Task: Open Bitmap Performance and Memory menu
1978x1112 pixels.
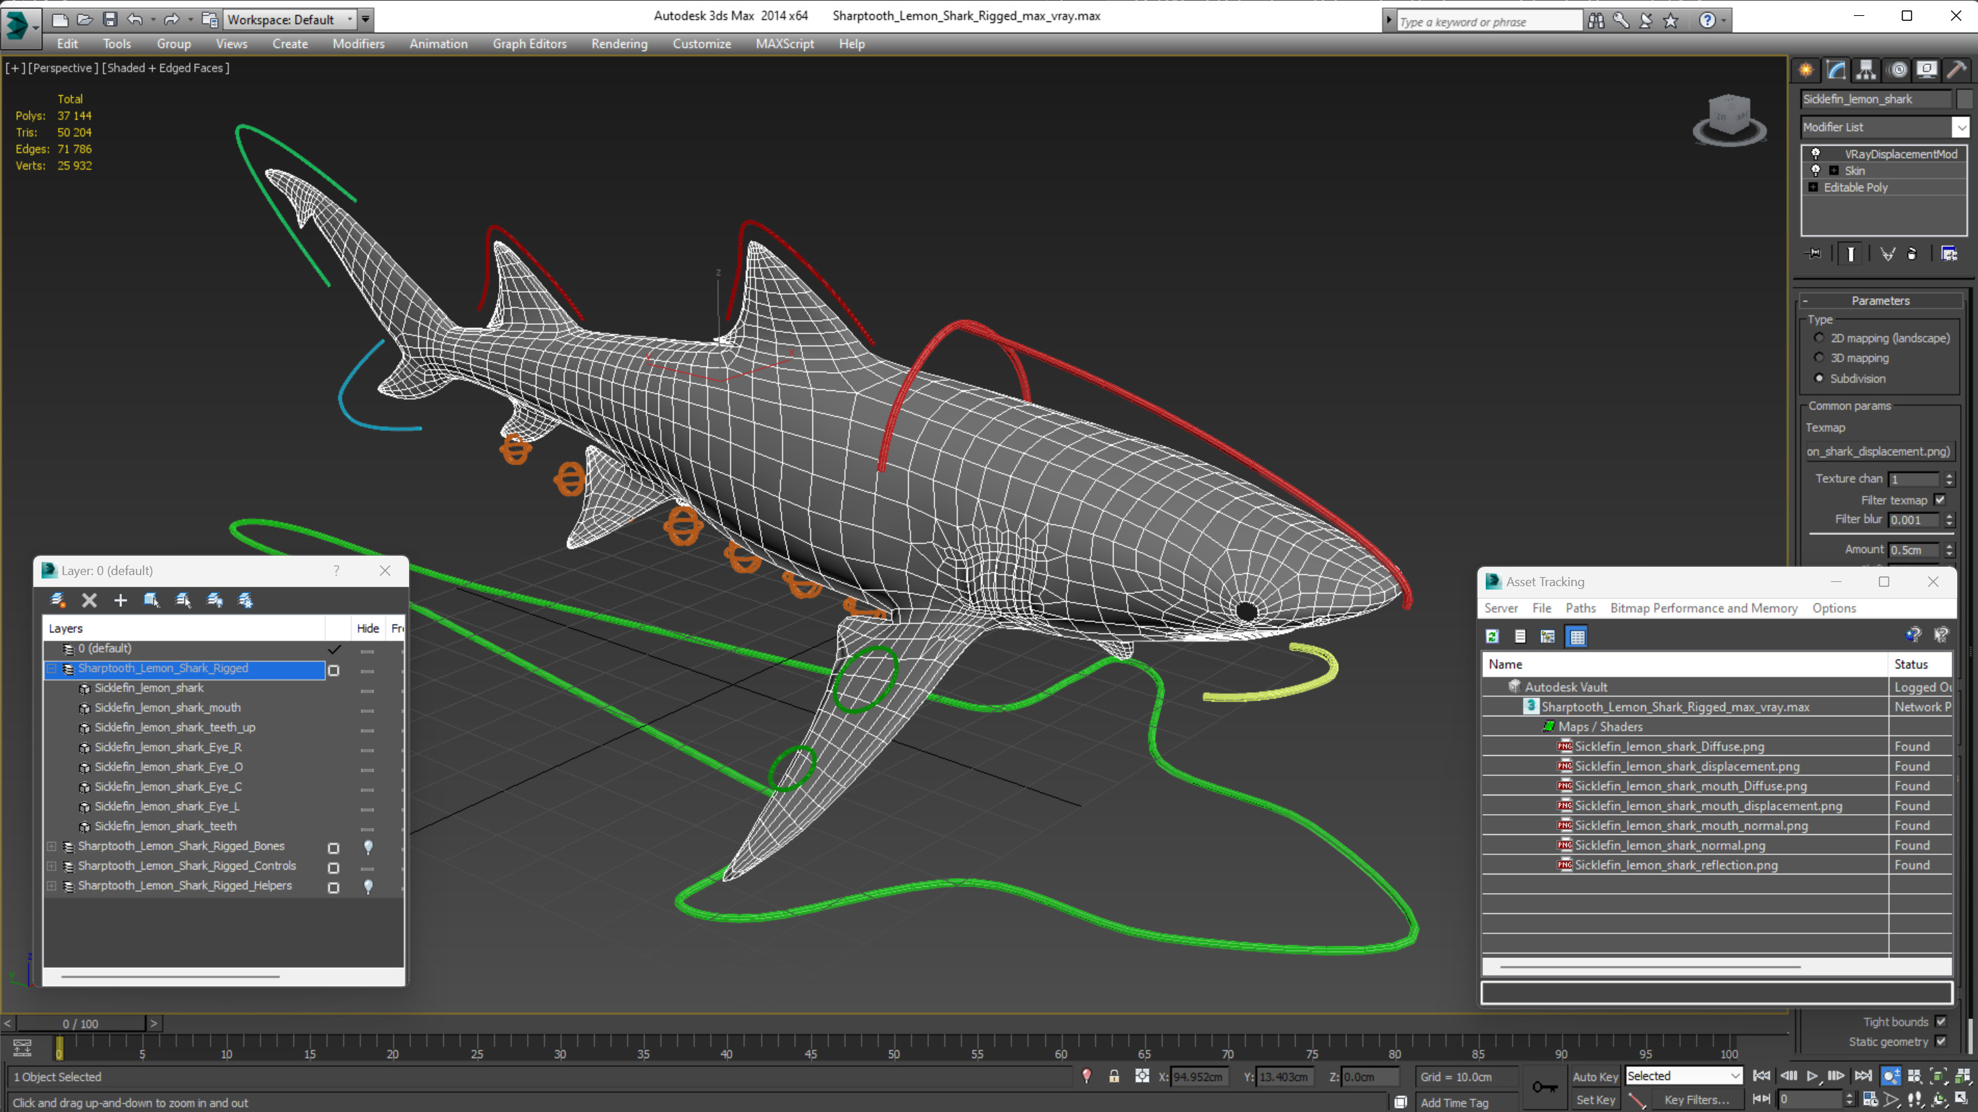Action: 1703,608
